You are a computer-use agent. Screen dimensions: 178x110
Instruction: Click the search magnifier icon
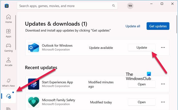[113, 6]
